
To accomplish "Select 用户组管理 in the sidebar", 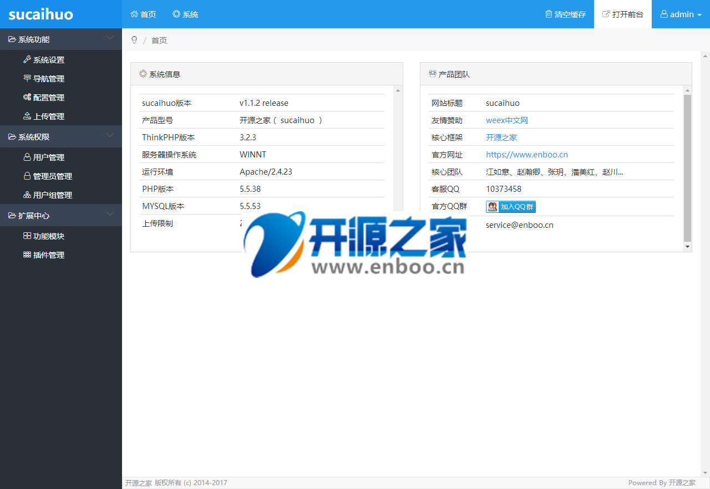I will click(61, 195).
